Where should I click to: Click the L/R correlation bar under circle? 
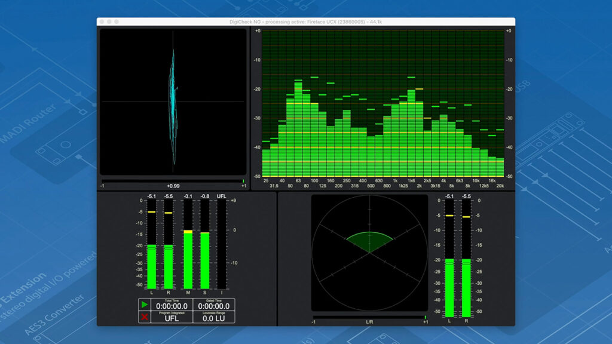coord(369,317)
